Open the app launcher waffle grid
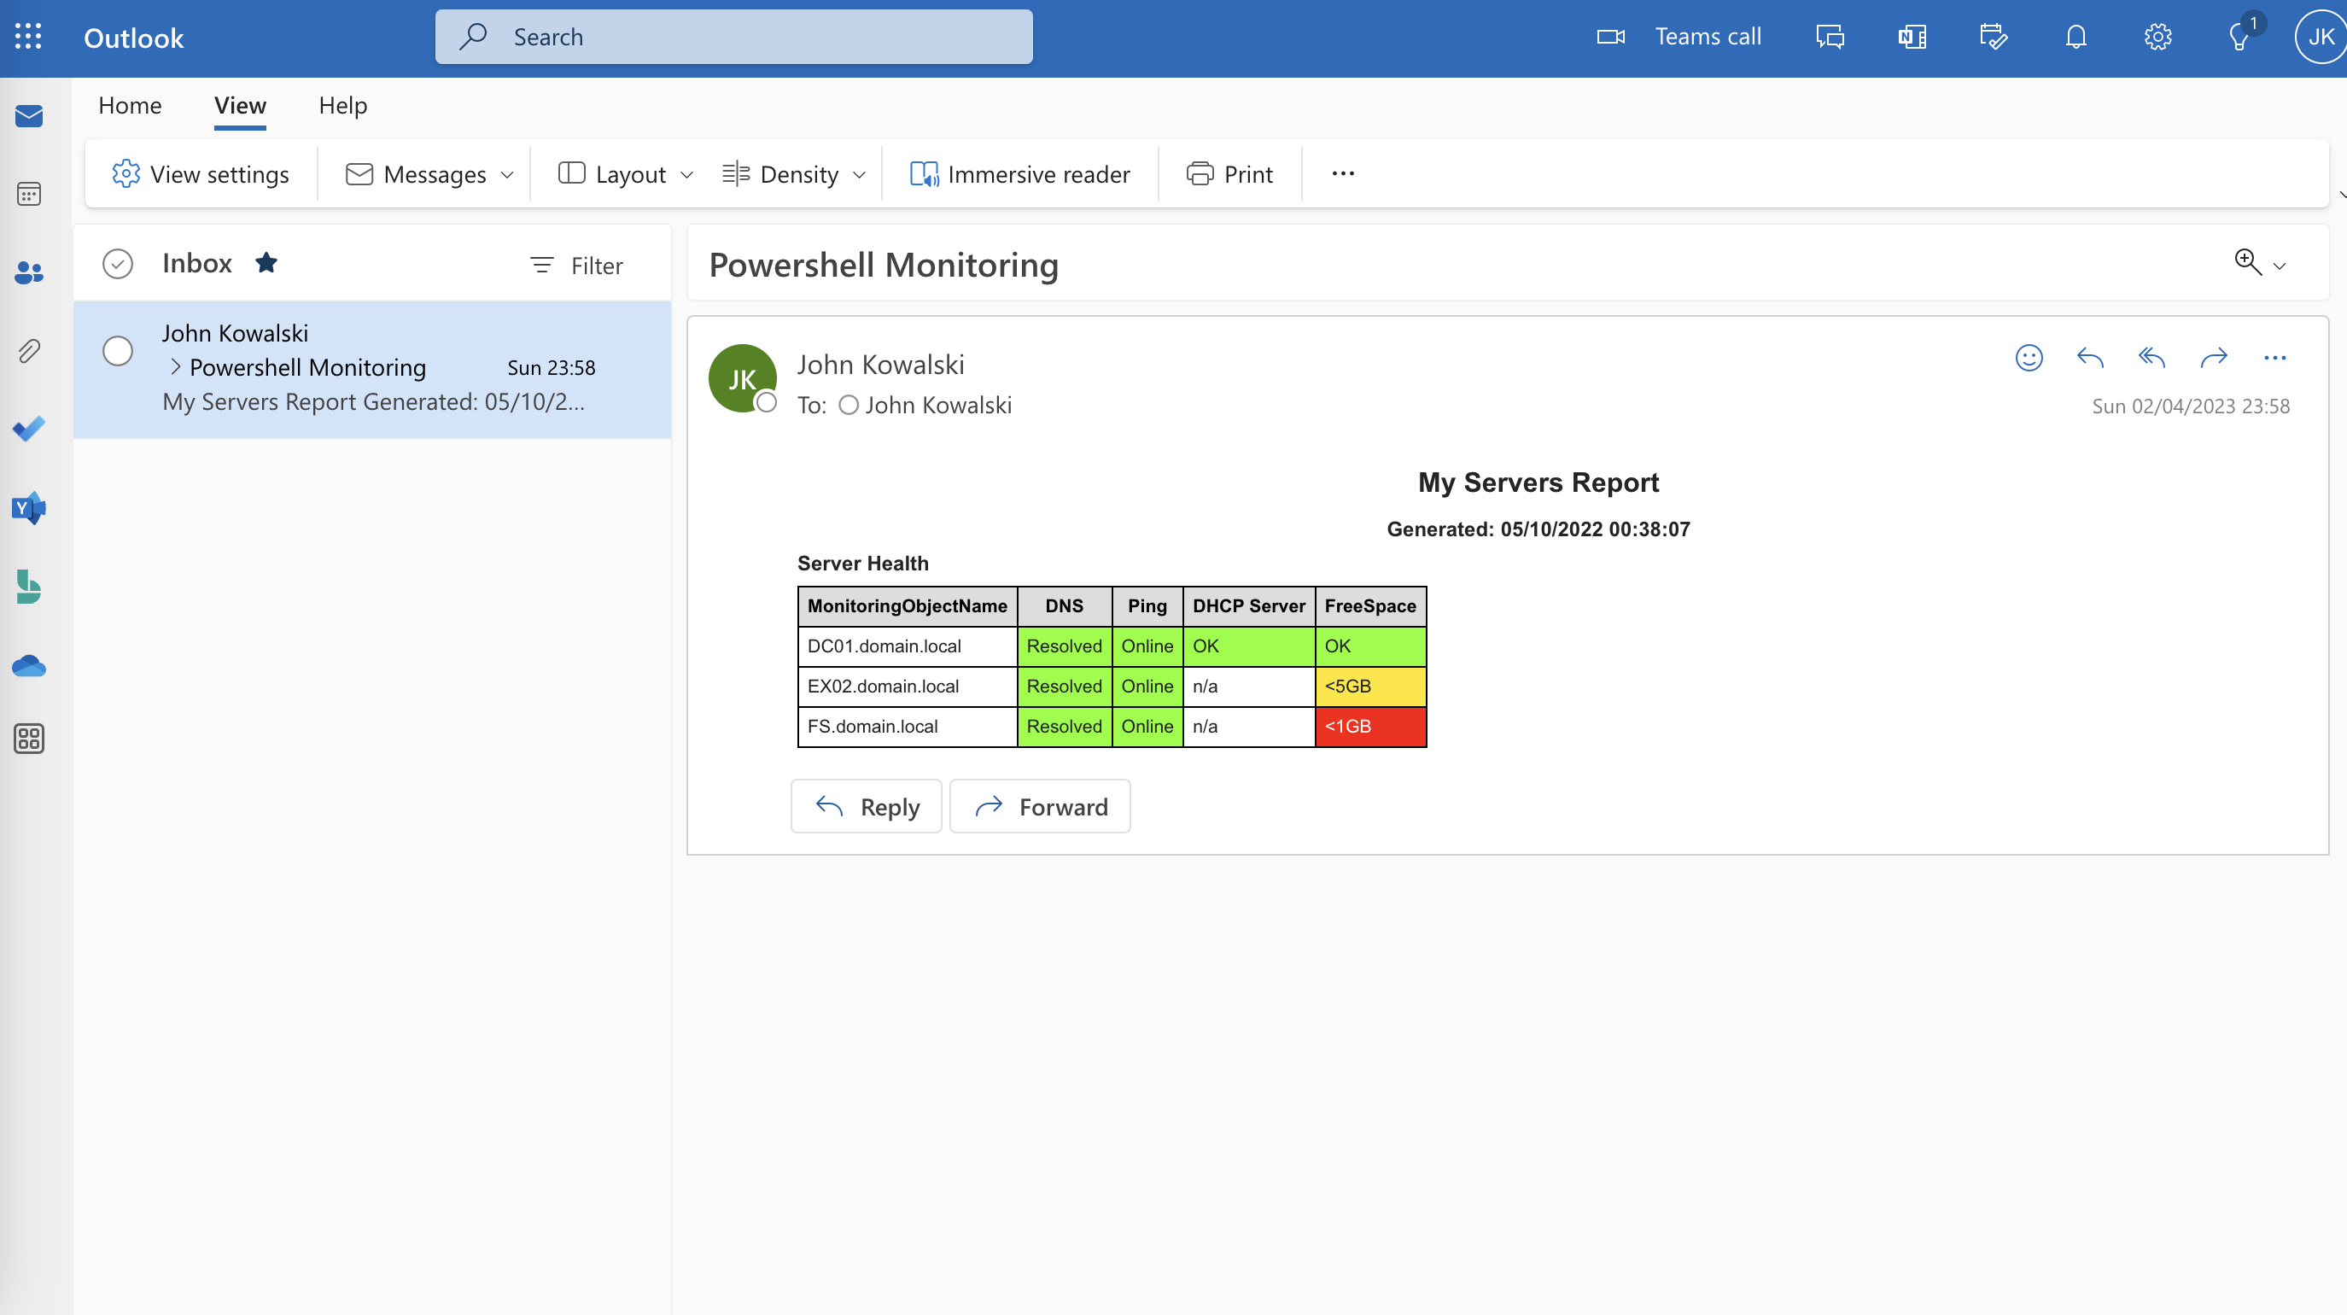Screen dimensions: 2347x1315 [x=28, y=37]
